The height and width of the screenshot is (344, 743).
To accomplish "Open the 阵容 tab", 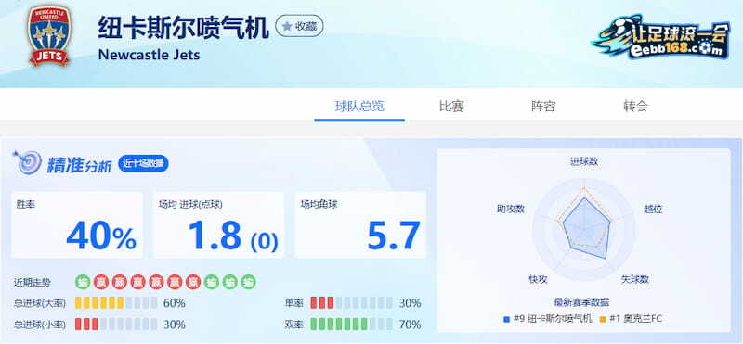I will coord(543,106).
